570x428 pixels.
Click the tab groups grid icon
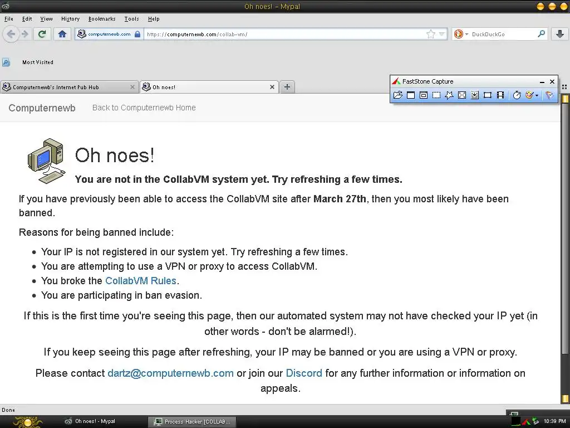pos(564,87)
